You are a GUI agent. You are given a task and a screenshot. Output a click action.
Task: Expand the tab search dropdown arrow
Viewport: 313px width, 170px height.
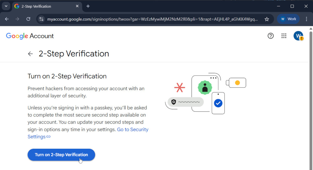click(6, 6)
